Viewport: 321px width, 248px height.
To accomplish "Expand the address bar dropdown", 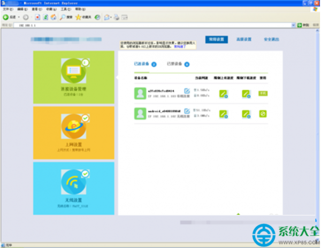I will pos(293,25).
